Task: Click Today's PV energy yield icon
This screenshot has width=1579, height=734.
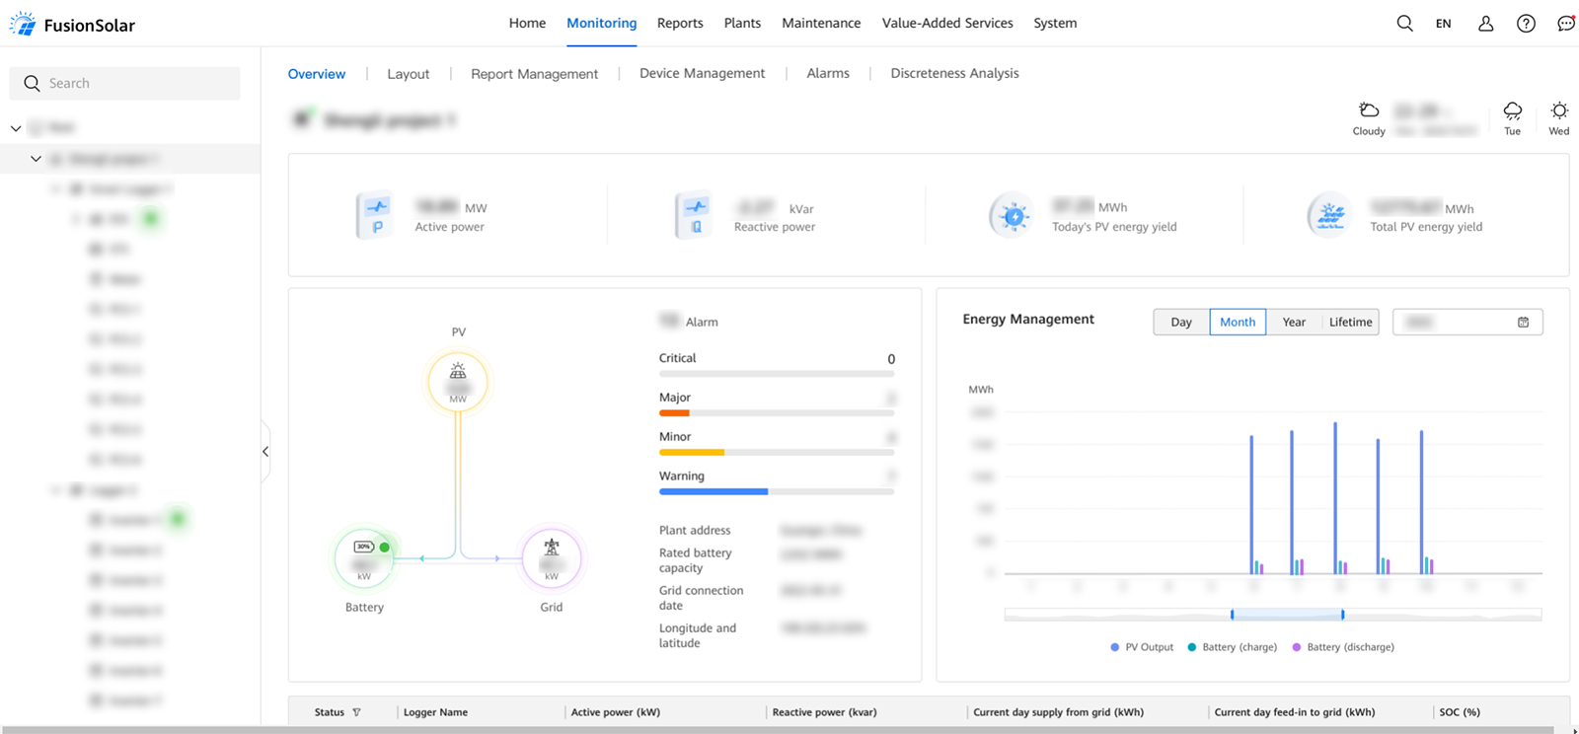Action: coord(1013,216)
